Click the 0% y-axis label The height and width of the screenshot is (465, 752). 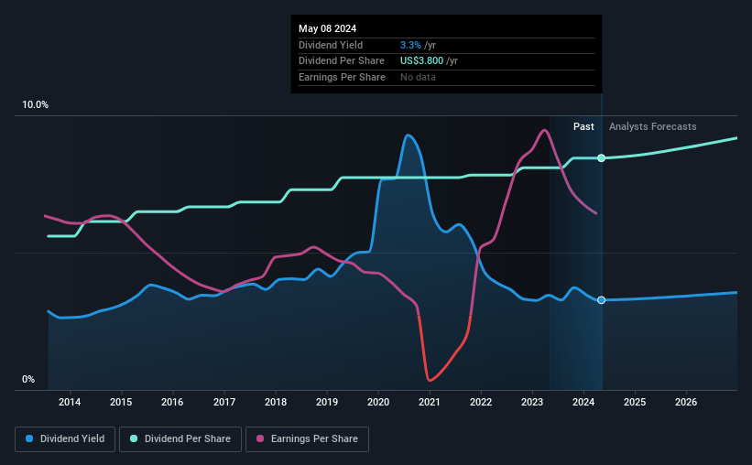tap(28, 380)
